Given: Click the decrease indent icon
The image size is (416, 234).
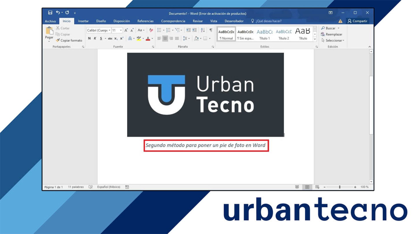Looking at the screenshot, I should [188, 30].
